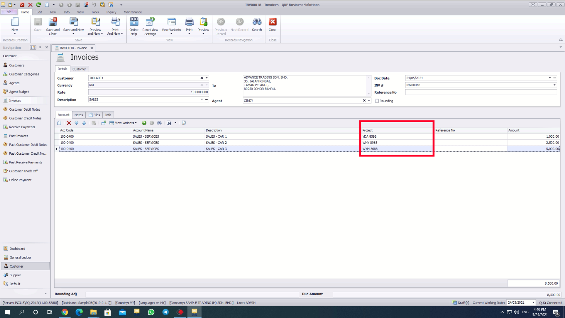
Task: Click the magnifier document icon in grid toolbar
Action: 184,123
